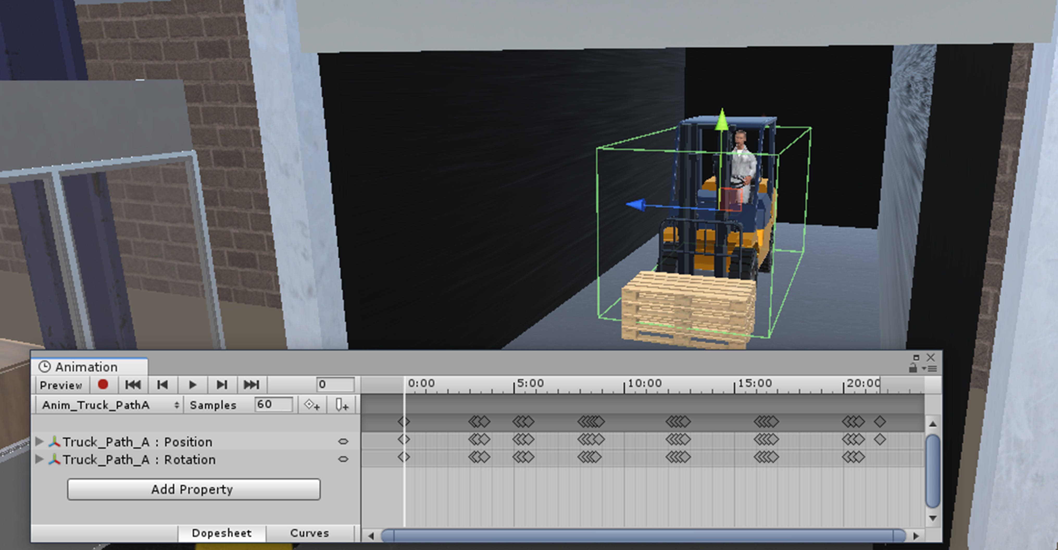This screenshot has width=1058, height=550.
Task: Jump to first keyframe with rewind icon
Action: pyautogui.click(x=132, y=385)
